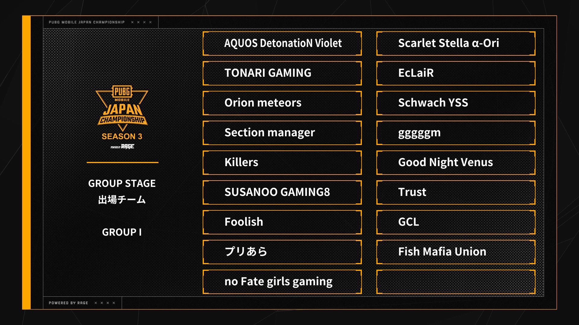Select the GCL team box

click(456, 222)
